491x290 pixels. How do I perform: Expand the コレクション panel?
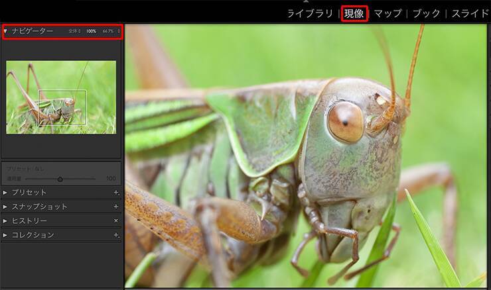(x=6, y=235)
